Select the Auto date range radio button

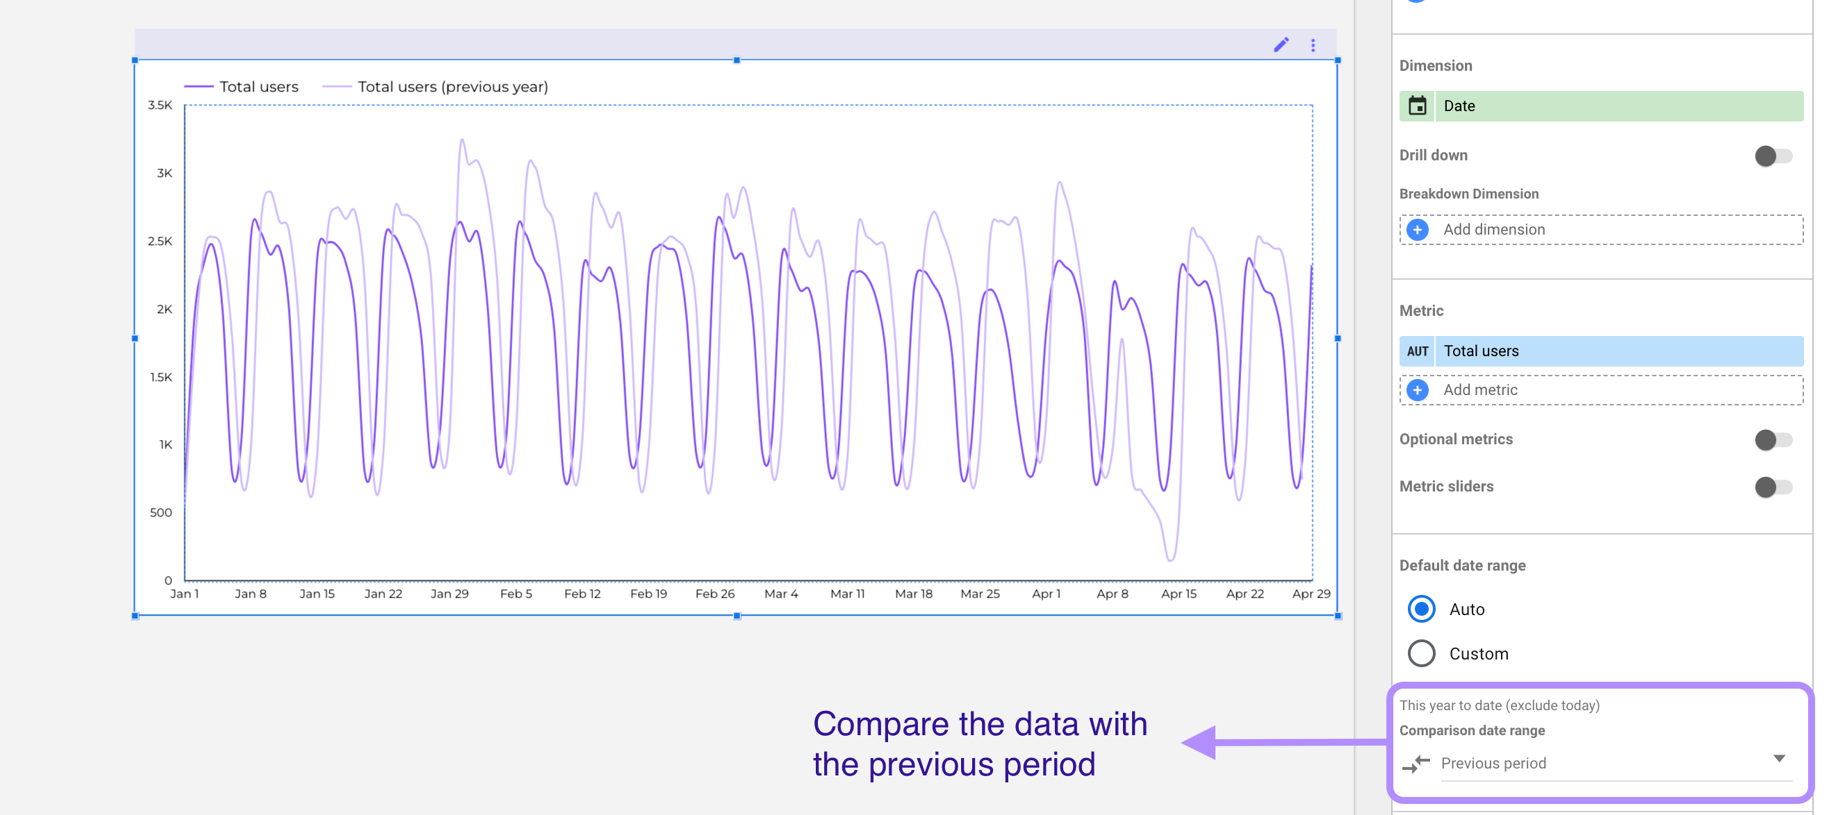click(1420, 610)
